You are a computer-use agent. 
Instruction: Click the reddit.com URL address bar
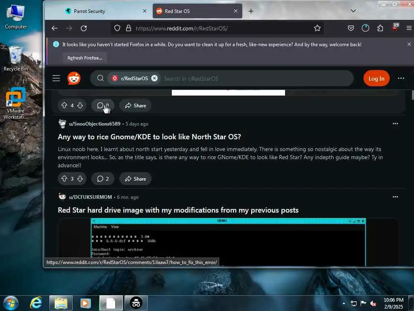217,28
